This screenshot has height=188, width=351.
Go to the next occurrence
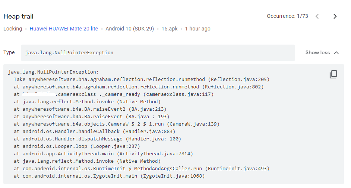(335, 16)
